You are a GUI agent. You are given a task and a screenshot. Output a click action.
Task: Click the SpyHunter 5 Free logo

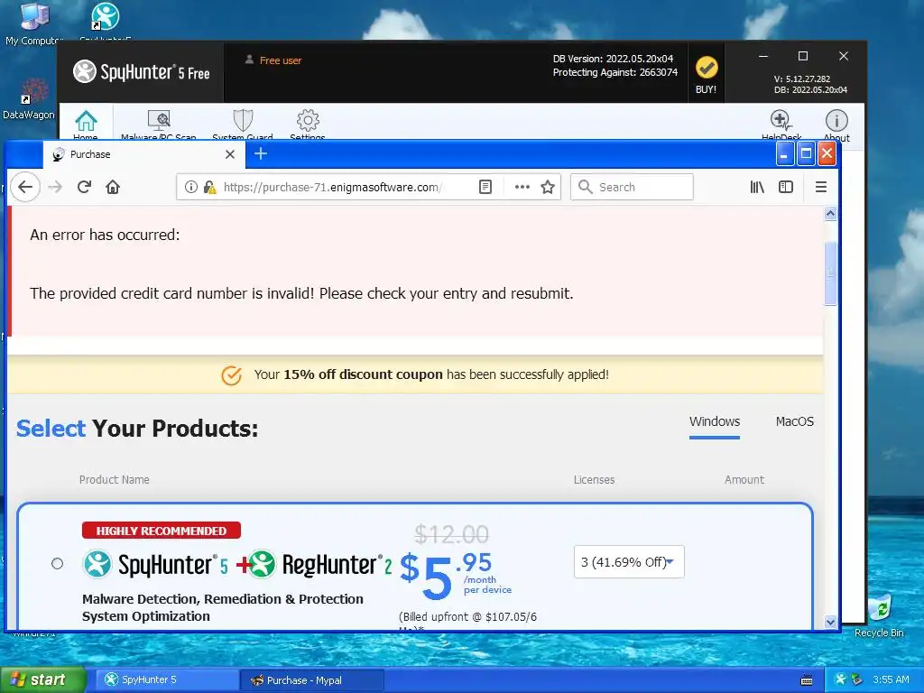(142, 72)
